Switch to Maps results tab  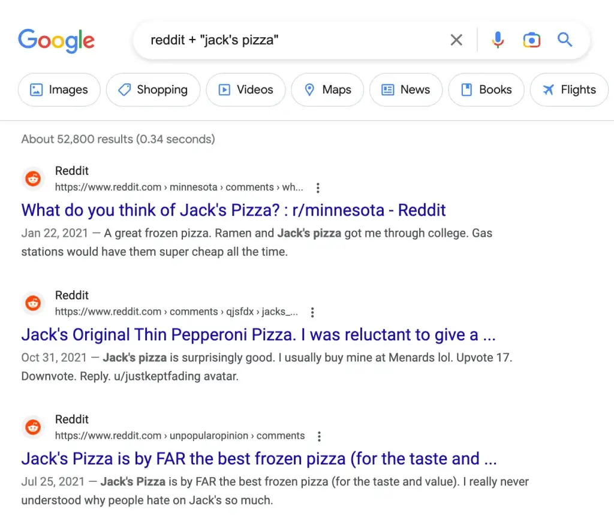coord(327,90)
